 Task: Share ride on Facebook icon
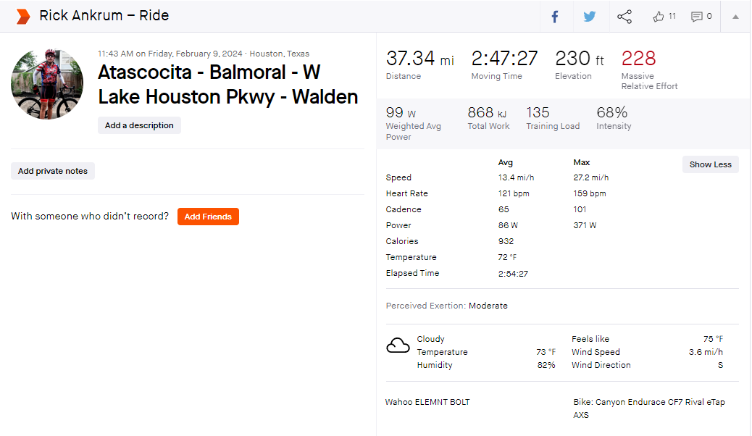555,17
